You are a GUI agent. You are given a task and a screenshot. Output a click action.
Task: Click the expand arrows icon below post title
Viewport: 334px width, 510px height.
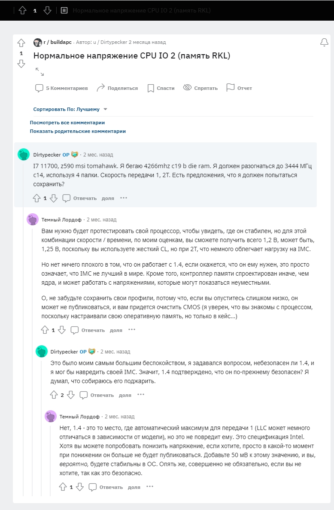[39, 72]
